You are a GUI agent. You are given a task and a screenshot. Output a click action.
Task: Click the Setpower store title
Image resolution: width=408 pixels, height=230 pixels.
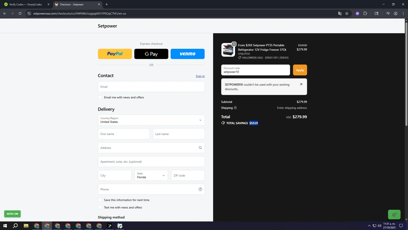click(x=107, y=26)
